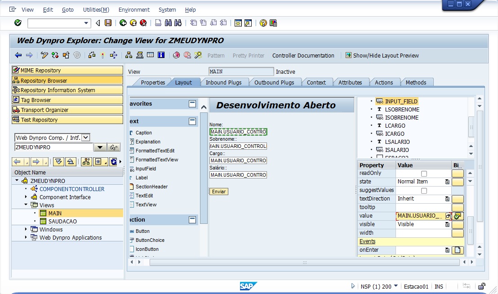Click the Save icon in the toolbar
Image resolution: width=498 pixels, height=294 pixels.
(108, 23)
